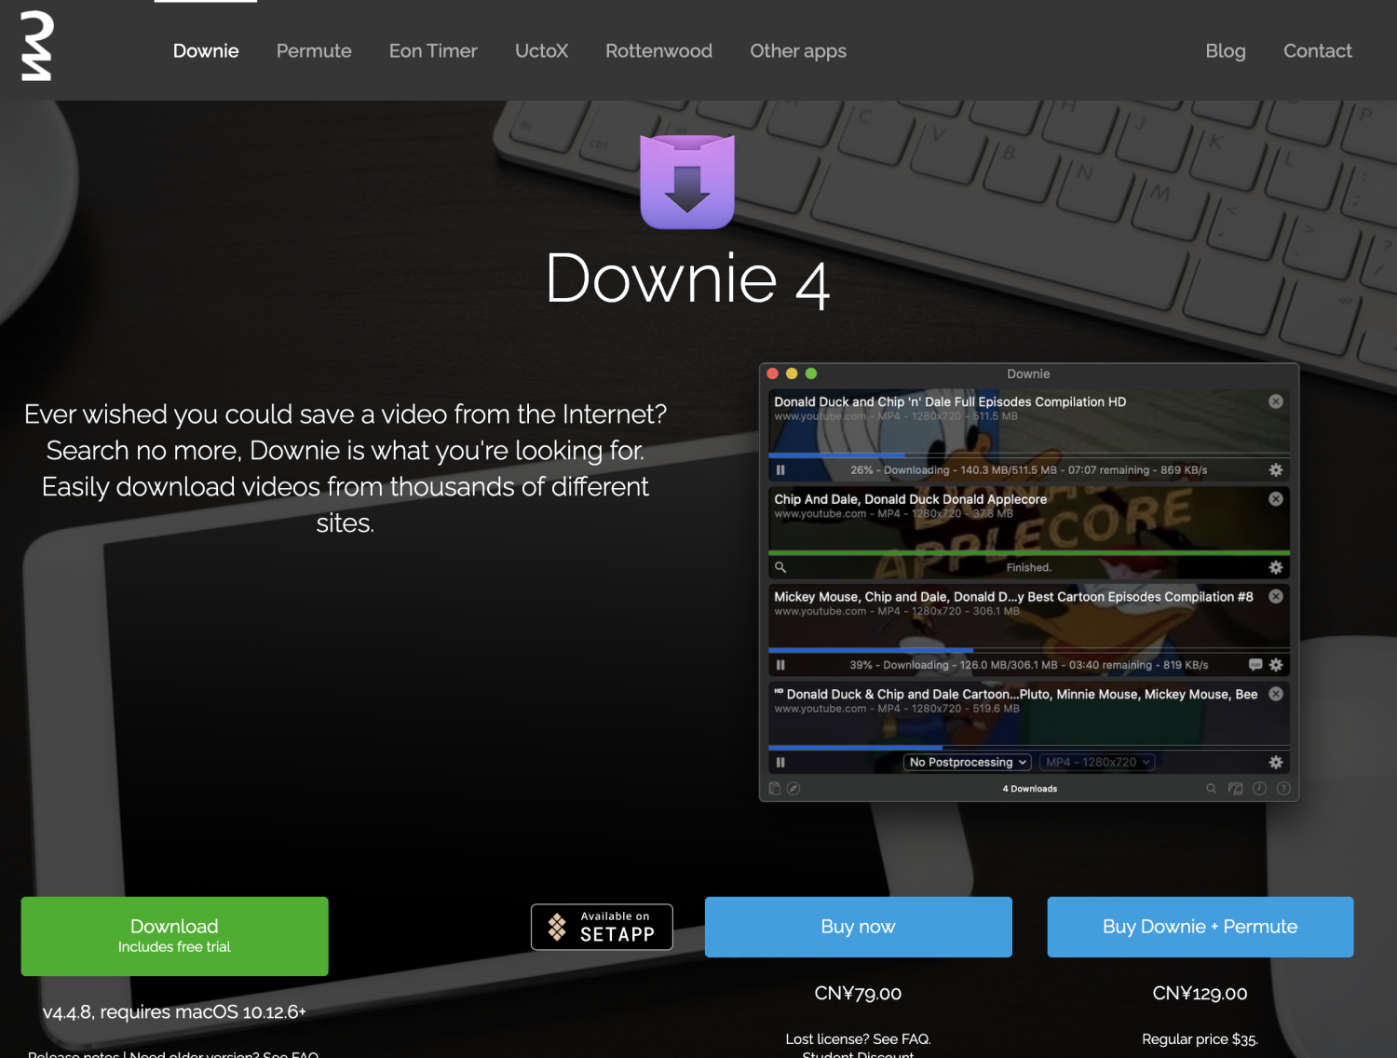This screenshot has height=1058, width=1397.
Task: Click the fourth download's blue progress bar
Action: [1028, 747]
